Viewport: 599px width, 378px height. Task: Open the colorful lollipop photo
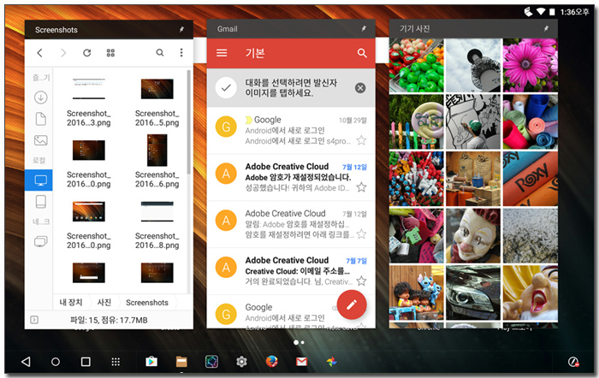click(x=417, y=121)
